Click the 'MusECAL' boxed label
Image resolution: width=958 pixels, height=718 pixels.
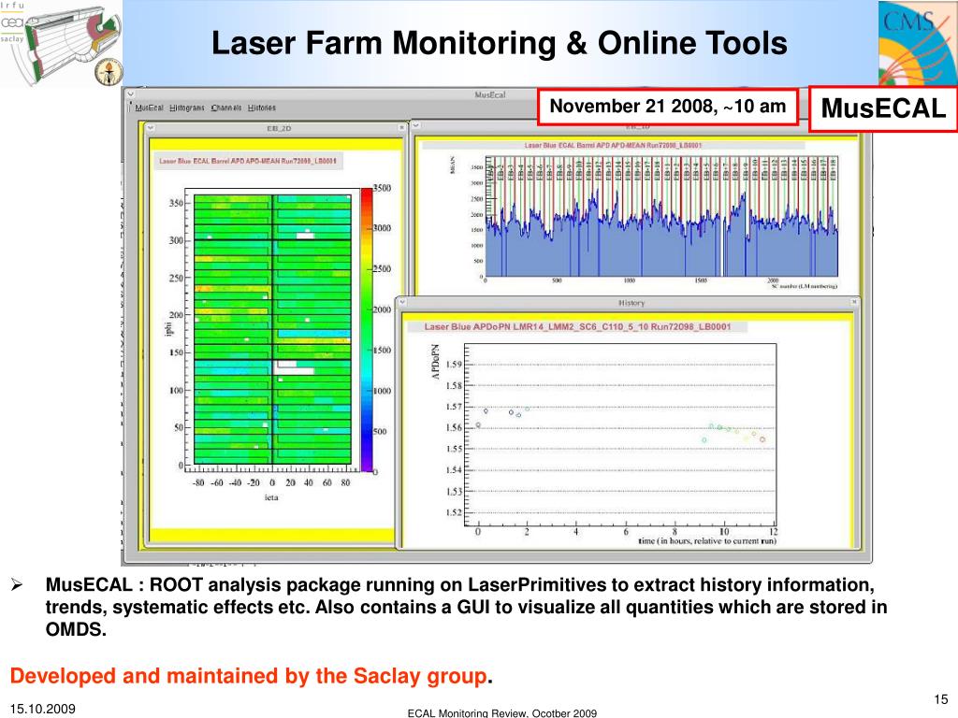click(x=883, y=108)
